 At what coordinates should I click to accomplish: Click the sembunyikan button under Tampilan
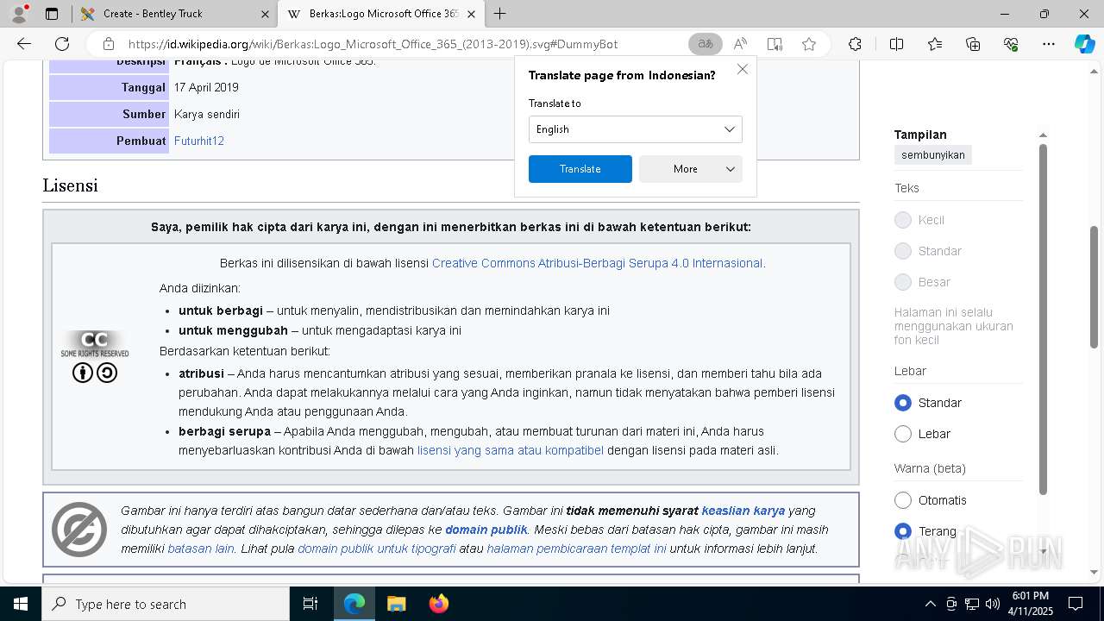pos(932,155)
